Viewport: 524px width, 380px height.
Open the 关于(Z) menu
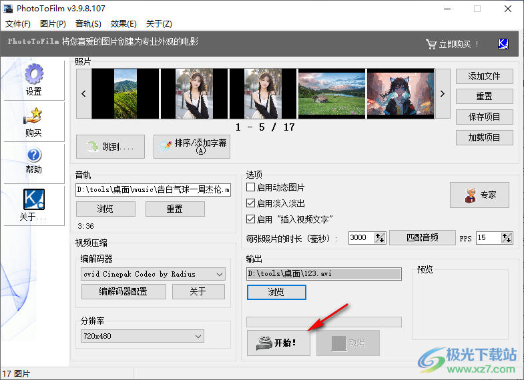pos(159,24)
